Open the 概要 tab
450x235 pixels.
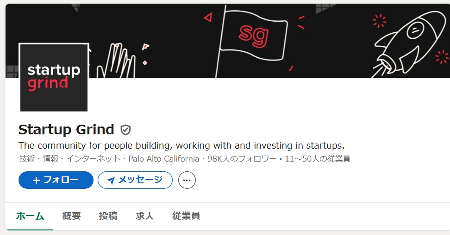click(72, 216)
